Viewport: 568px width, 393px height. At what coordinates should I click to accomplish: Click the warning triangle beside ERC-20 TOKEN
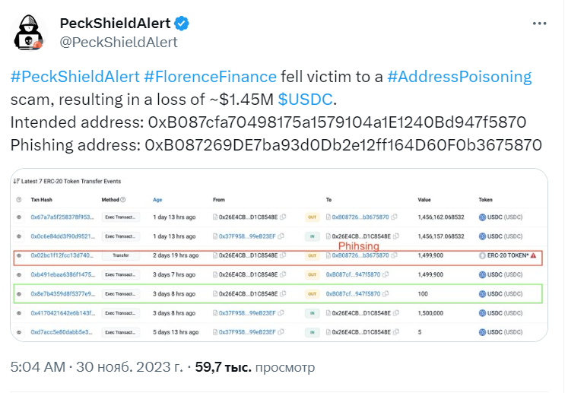(x=533, y=255)
